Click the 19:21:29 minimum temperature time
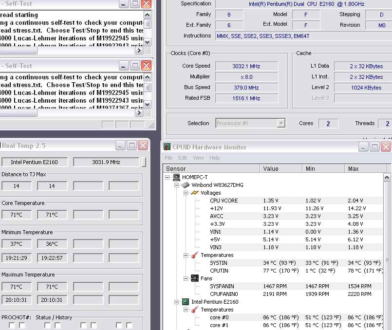This screenshot has width=392, height=330. point(17,258)
